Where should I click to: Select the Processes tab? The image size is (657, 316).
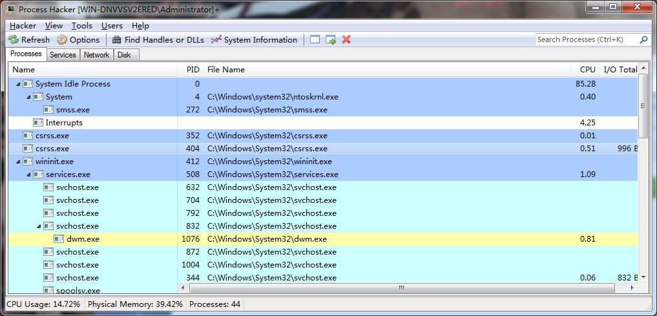point(26,54)
